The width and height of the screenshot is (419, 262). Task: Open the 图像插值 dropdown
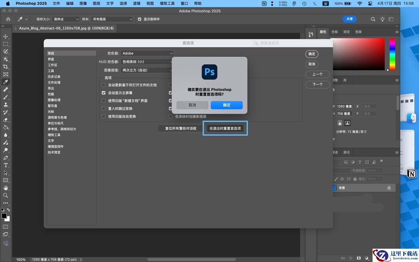pyautogui.click(x=147, y=70)
